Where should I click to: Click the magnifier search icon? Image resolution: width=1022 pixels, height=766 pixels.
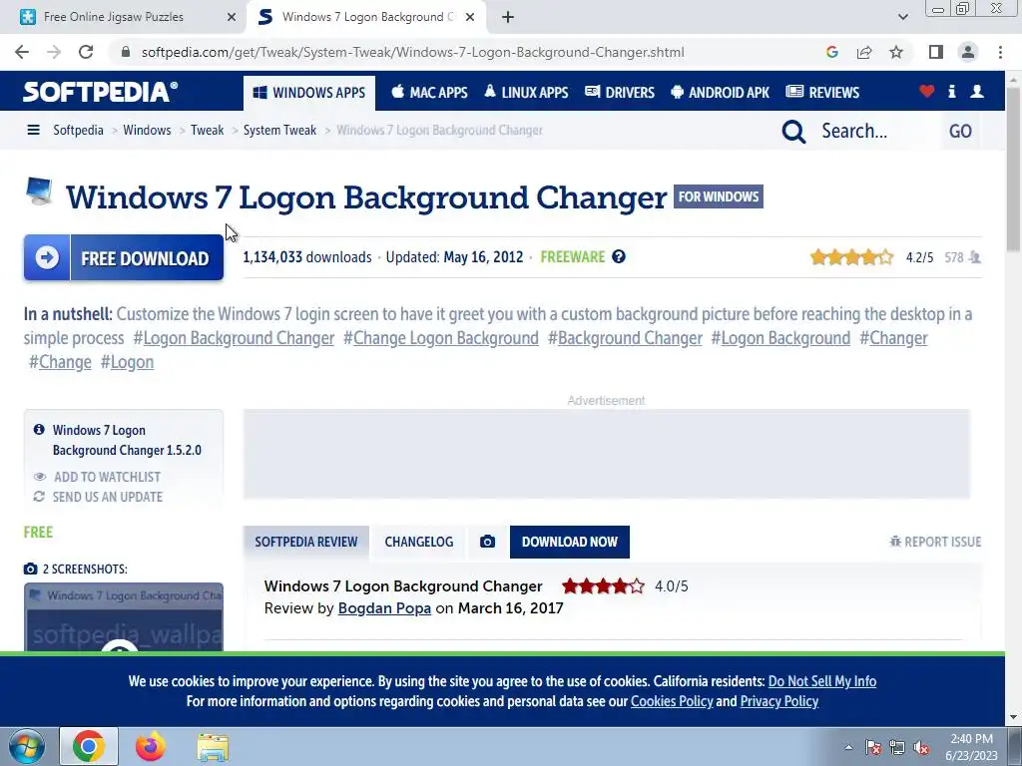coord(793,131)
